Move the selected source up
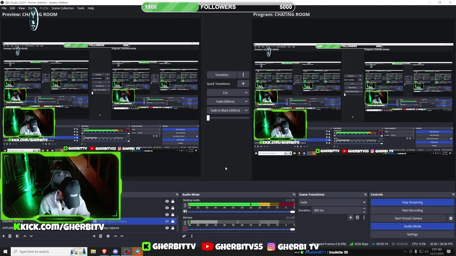456x256 pixels. [115, 236]
